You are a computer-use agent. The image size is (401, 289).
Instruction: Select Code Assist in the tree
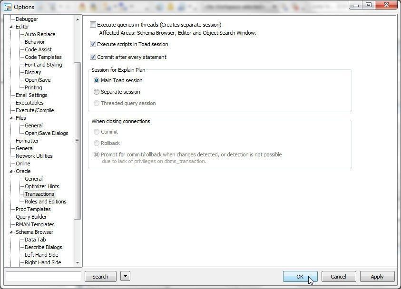tap(39, 49)
